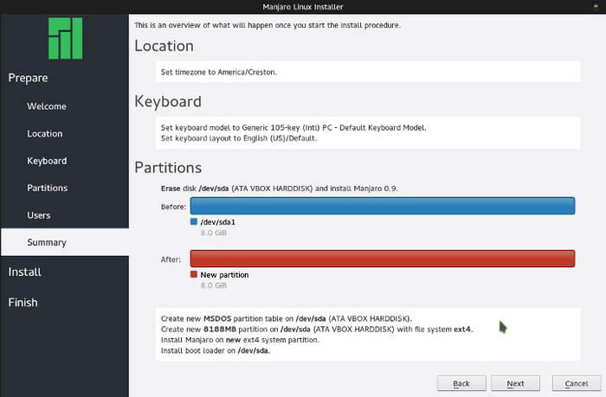606x397 pixels.
Task: Click the Prepare phase heading
Action: [28, 78]
